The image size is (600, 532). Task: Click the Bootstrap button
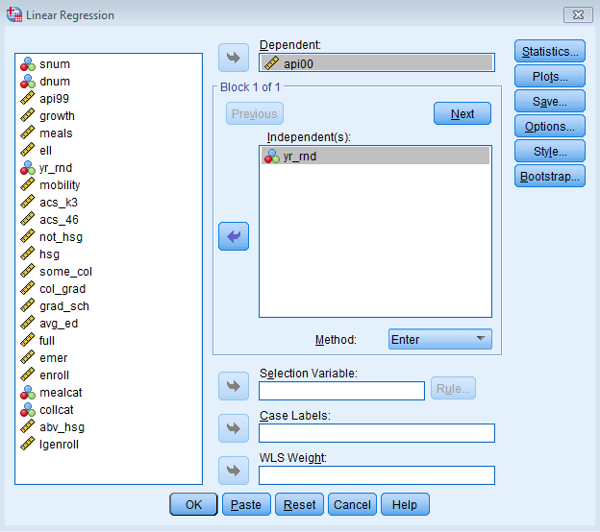(550, 177)
